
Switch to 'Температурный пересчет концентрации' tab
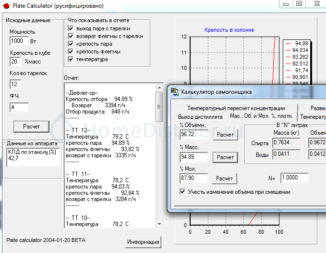(236, 108)
